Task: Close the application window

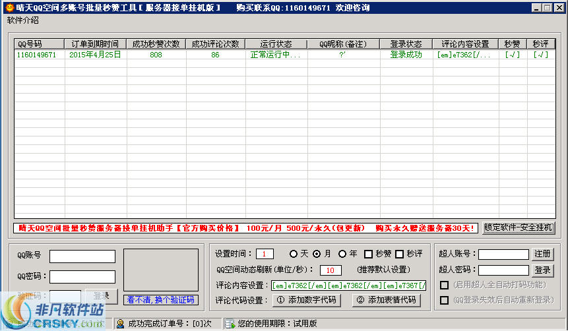Action: 559,8
